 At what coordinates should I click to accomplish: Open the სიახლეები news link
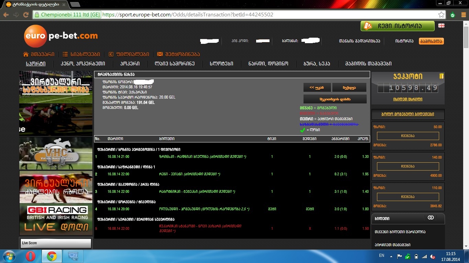pyautogui.click(x=85, y=54)
